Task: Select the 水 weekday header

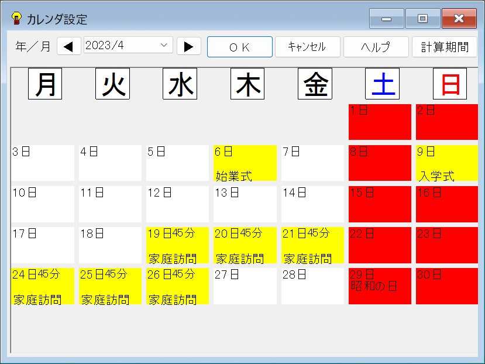Action: point(180,84)
